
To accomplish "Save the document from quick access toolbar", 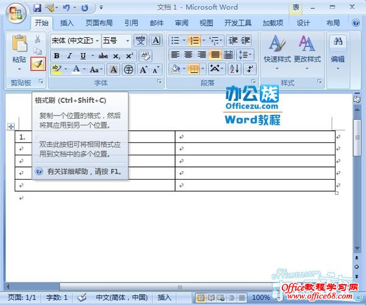I will point(37,8).
